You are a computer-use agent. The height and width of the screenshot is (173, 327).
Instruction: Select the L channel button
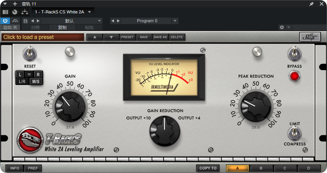(20, 74)
